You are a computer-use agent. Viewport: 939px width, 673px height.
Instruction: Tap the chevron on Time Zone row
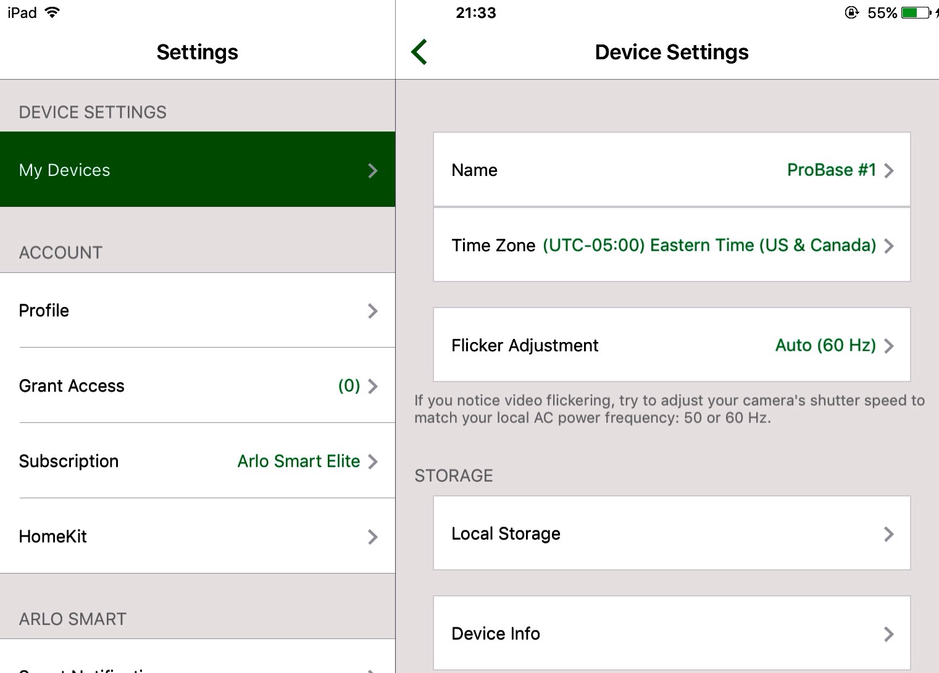(889, 246)
